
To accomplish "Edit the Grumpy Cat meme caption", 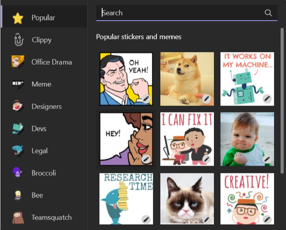I will tap(207, 220).
